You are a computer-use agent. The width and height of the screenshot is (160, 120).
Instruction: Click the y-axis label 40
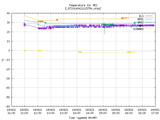point(8,13)
